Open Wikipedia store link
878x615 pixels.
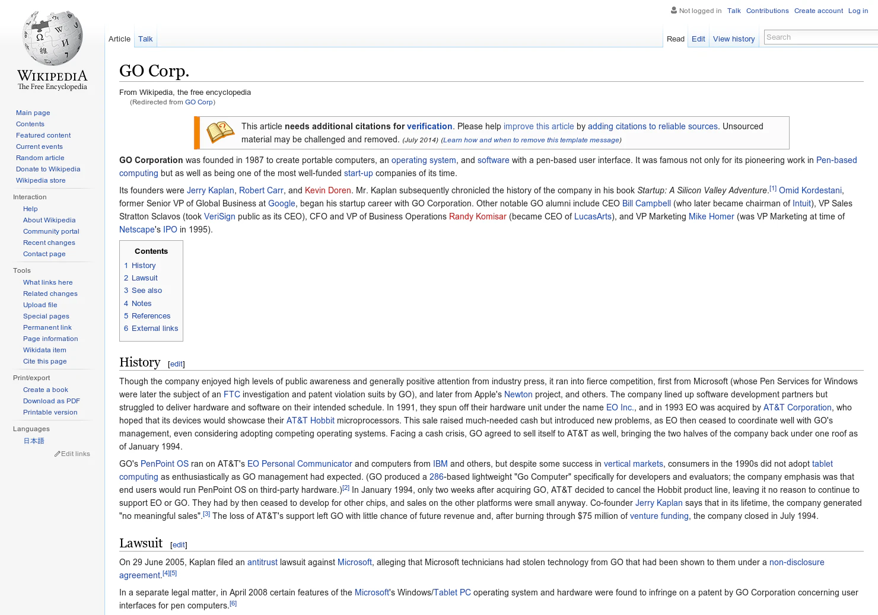point(41,180)
